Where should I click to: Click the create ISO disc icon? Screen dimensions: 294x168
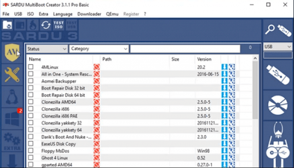coord(278,105)
